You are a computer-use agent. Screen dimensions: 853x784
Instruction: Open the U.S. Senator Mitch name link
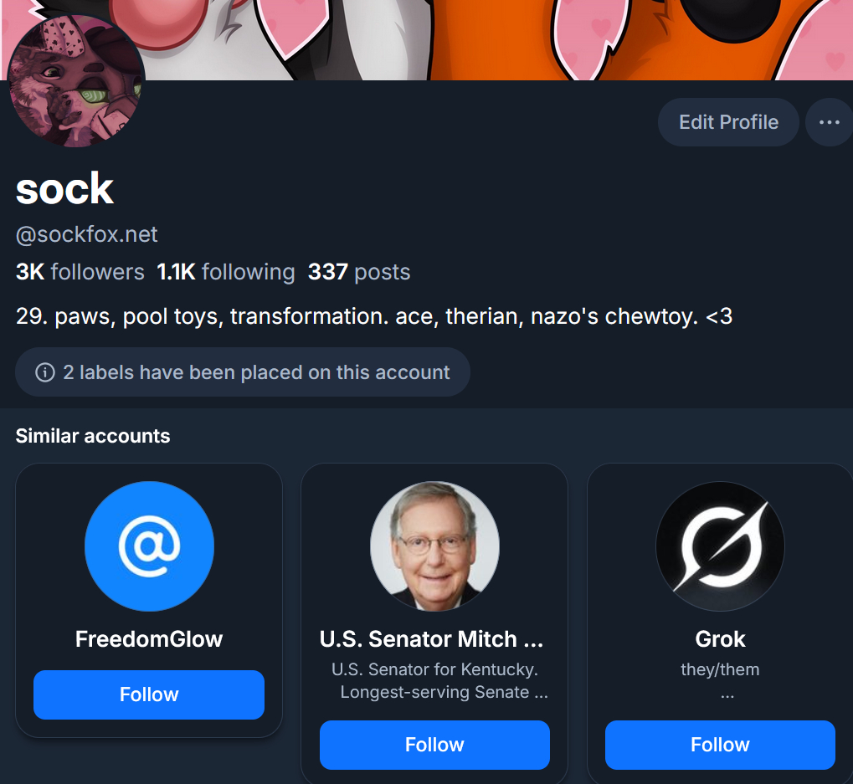432,639
